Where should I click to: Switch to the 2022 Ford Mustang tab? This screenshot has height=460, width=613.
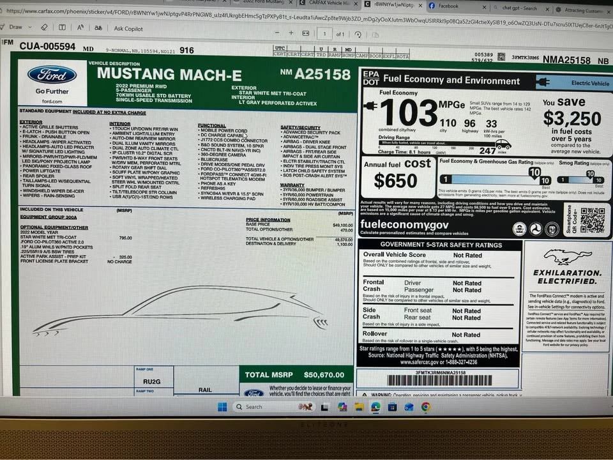pos(264,2)
